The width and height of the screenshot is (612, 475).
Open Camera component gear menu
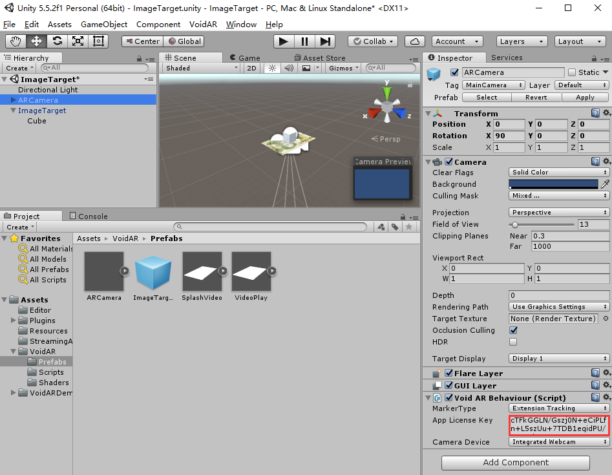(x=607, y=161)
